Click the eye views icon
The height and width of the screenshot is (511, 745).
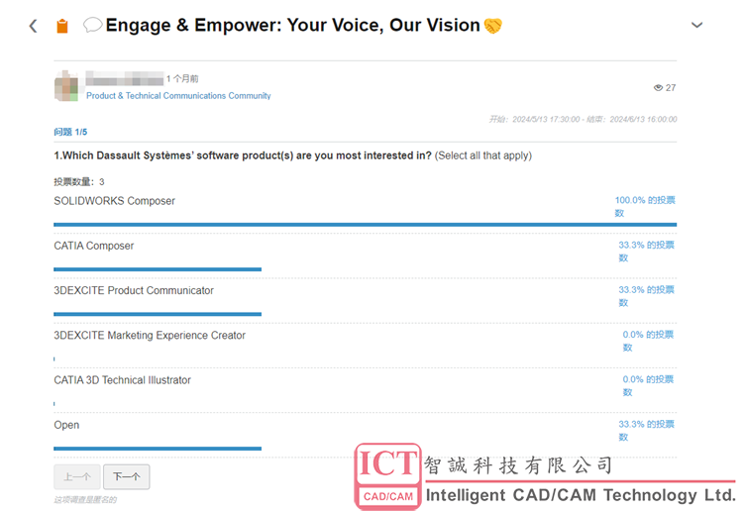tap(658, 88)
